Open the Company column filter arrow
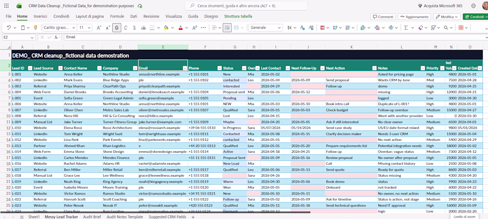The image size is (488, 219). tap(135, 68)
